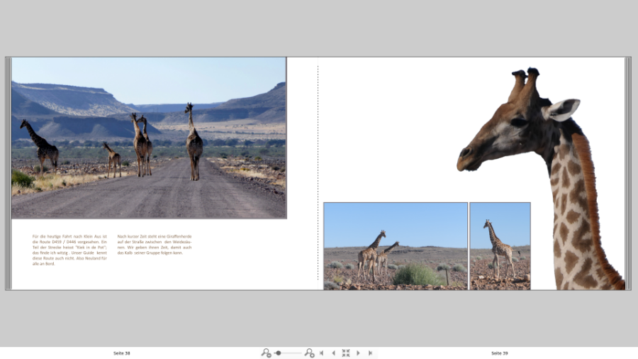Click the stacked page edge right of page 39
The height and width of the screenshot is (359, 638).
coord(628,173)
